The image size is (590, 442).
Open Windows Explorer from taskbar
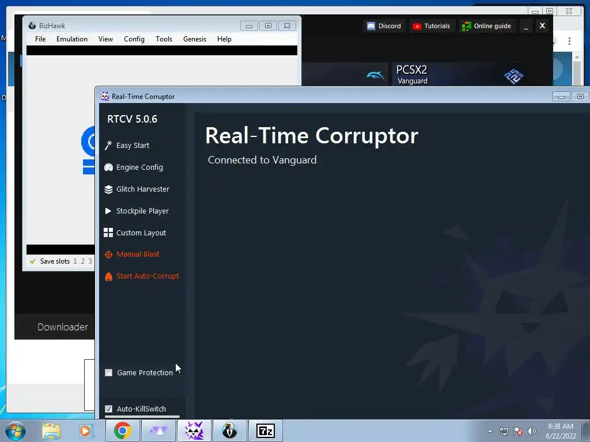pos(51,431)
